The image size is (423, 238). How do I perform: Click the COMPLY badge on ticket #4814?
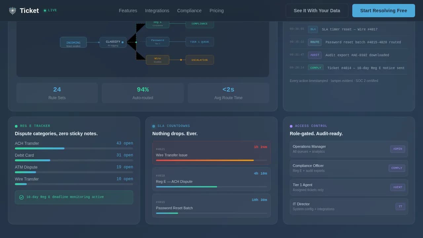pos(316,67)
